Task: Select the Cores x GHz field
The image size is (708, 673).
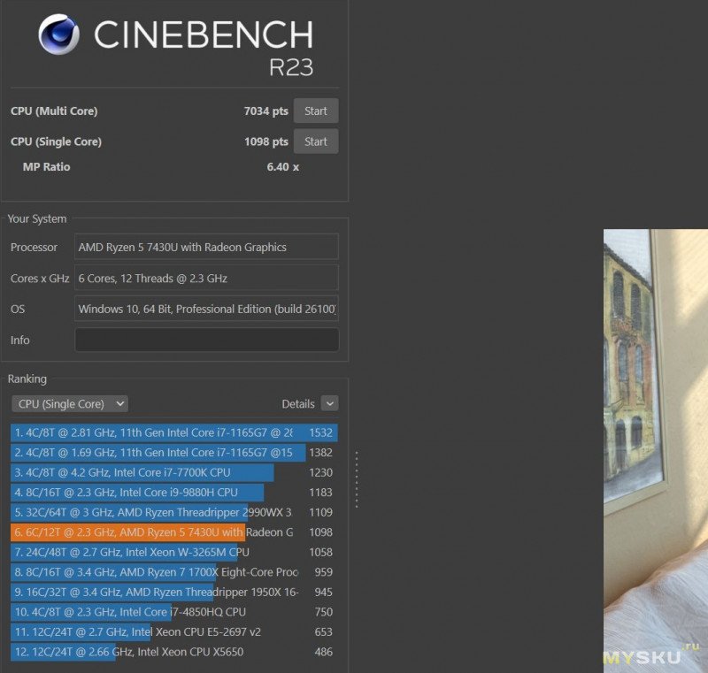Action: click(x=207, y=278)
